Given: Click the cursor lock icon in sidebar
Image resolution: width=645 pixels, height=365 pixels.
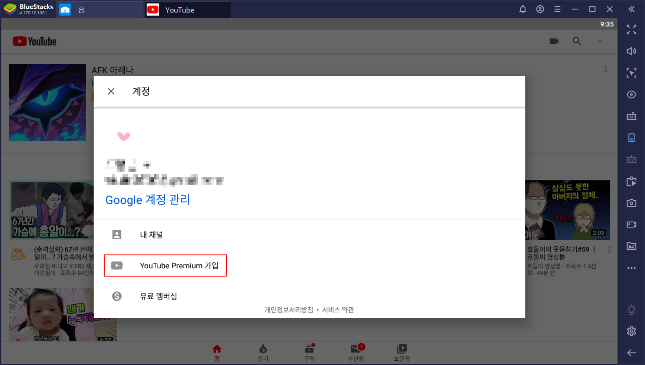Looking at the screenshot, I should coord(632,73).
